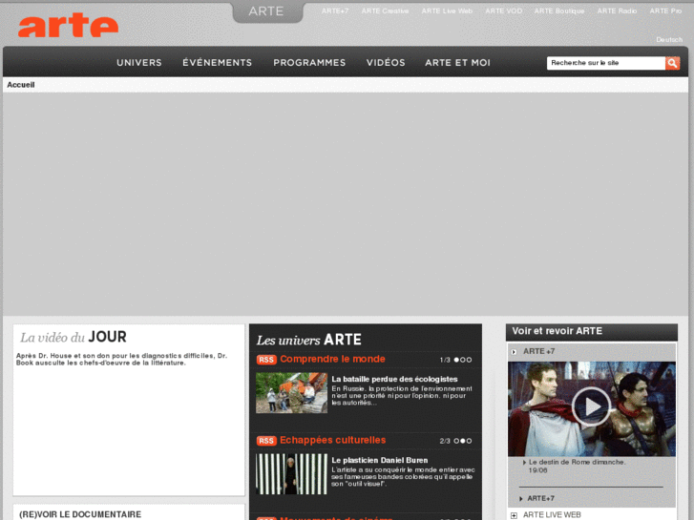Image resolution: width=694 pixels, height=520 pixels.
Task: Open the ARTE LIVE WEB panel item
Action: pos(552,515)
